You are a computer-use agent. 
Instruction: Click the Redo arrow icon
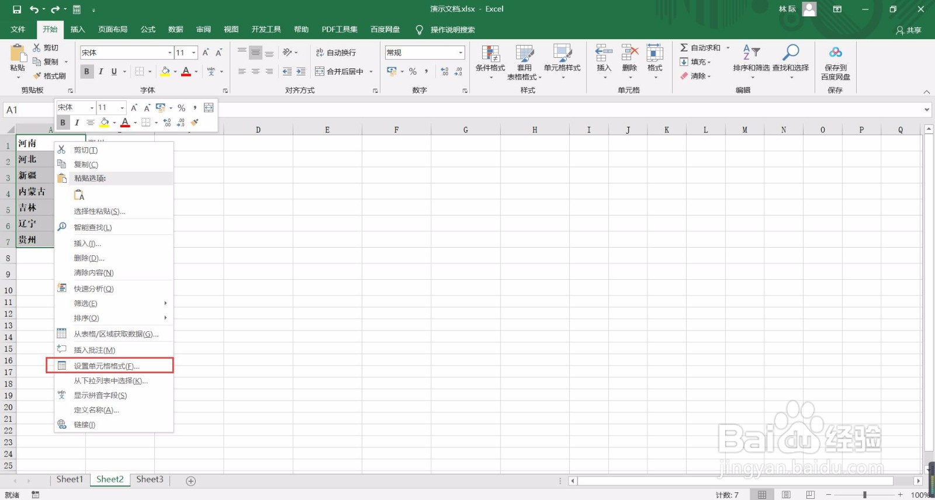coord(56,9)
